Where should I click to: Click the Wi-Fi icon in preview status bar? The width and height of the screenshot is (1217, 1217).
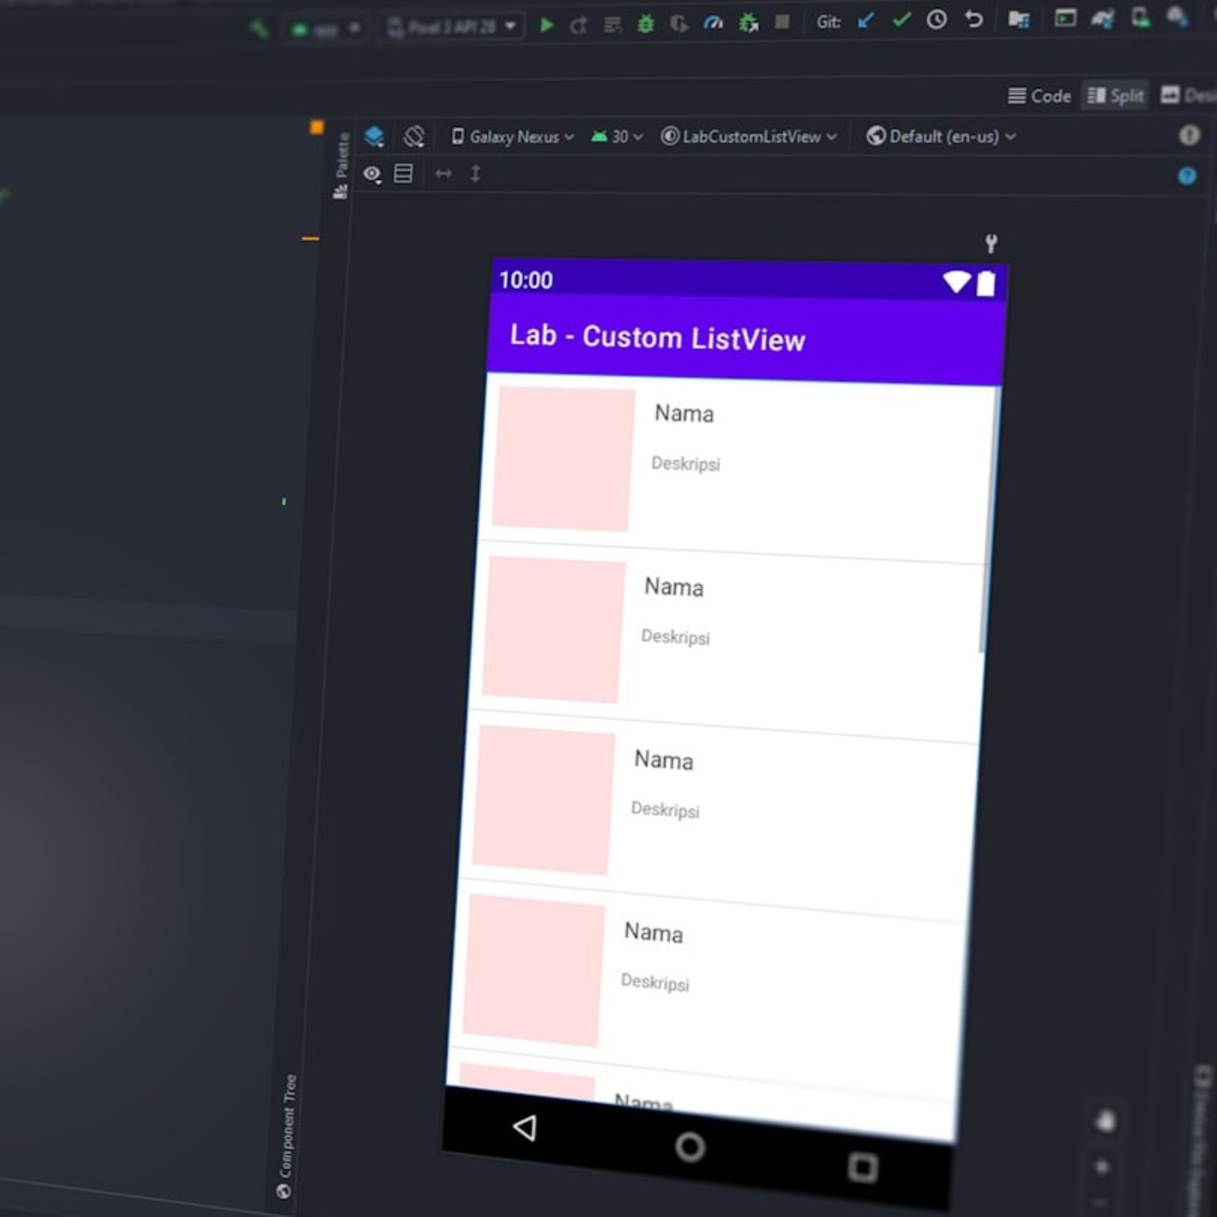[956, 282]
